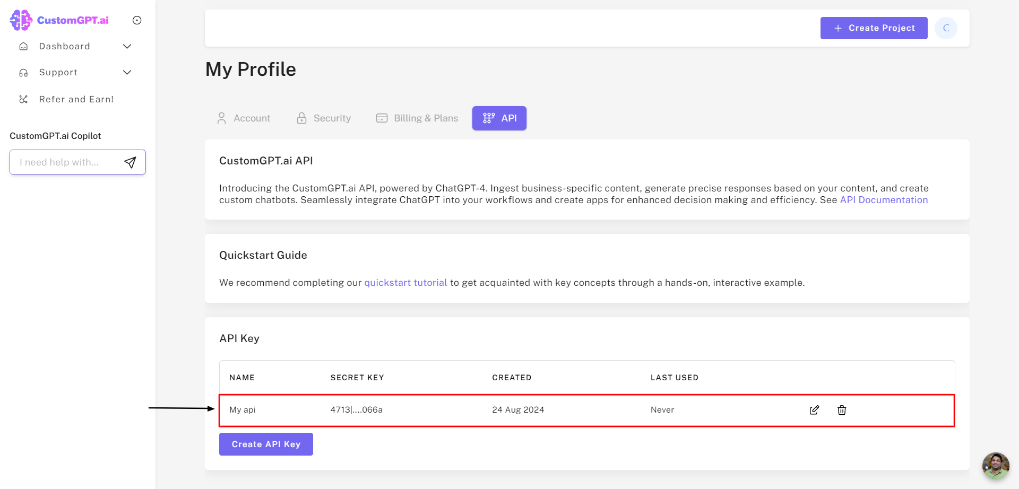This screenshot has height=489, width=1019.
Task: Click the created date '24 Aug 2024'
Action: (518, 410)
